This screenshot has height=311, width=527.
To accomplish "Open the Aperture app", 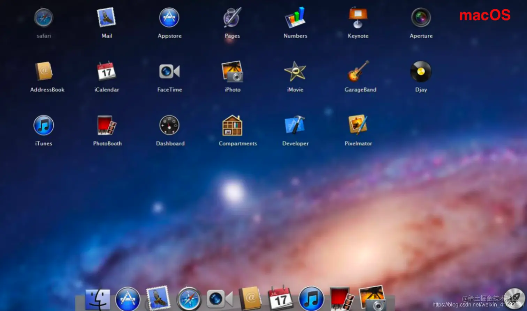I will point(421,17).
